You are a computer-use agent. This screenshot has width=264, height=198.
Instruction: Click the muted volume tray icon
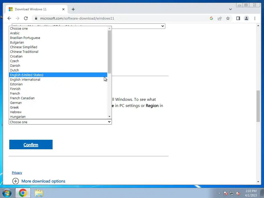(x=238, y=193)
